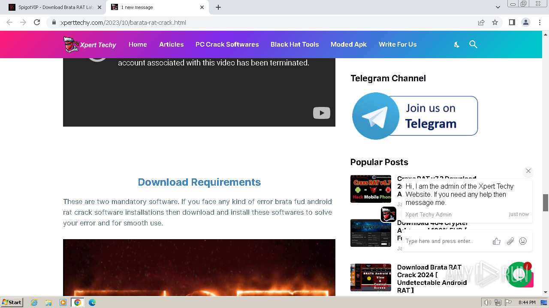Go back to previous page
Image resolution: width=549 pixels, height=308 pixels.
(x=9, y=22)
